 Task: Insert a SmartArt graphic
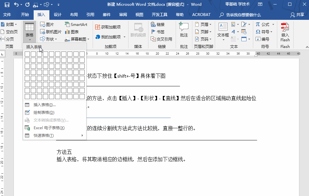click(76, 24)
